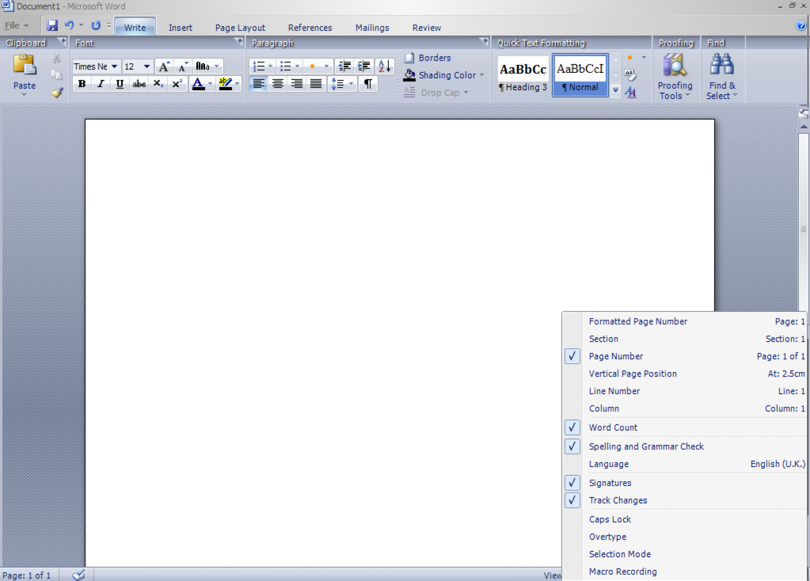This screenshot has height=581, width=810.
Task: Apply Bold formatting
Action: [x=82, y=84]
